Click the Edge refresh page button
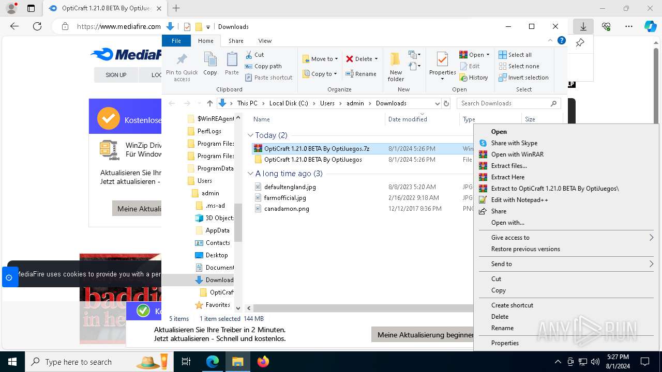 (x=37, y=26)
